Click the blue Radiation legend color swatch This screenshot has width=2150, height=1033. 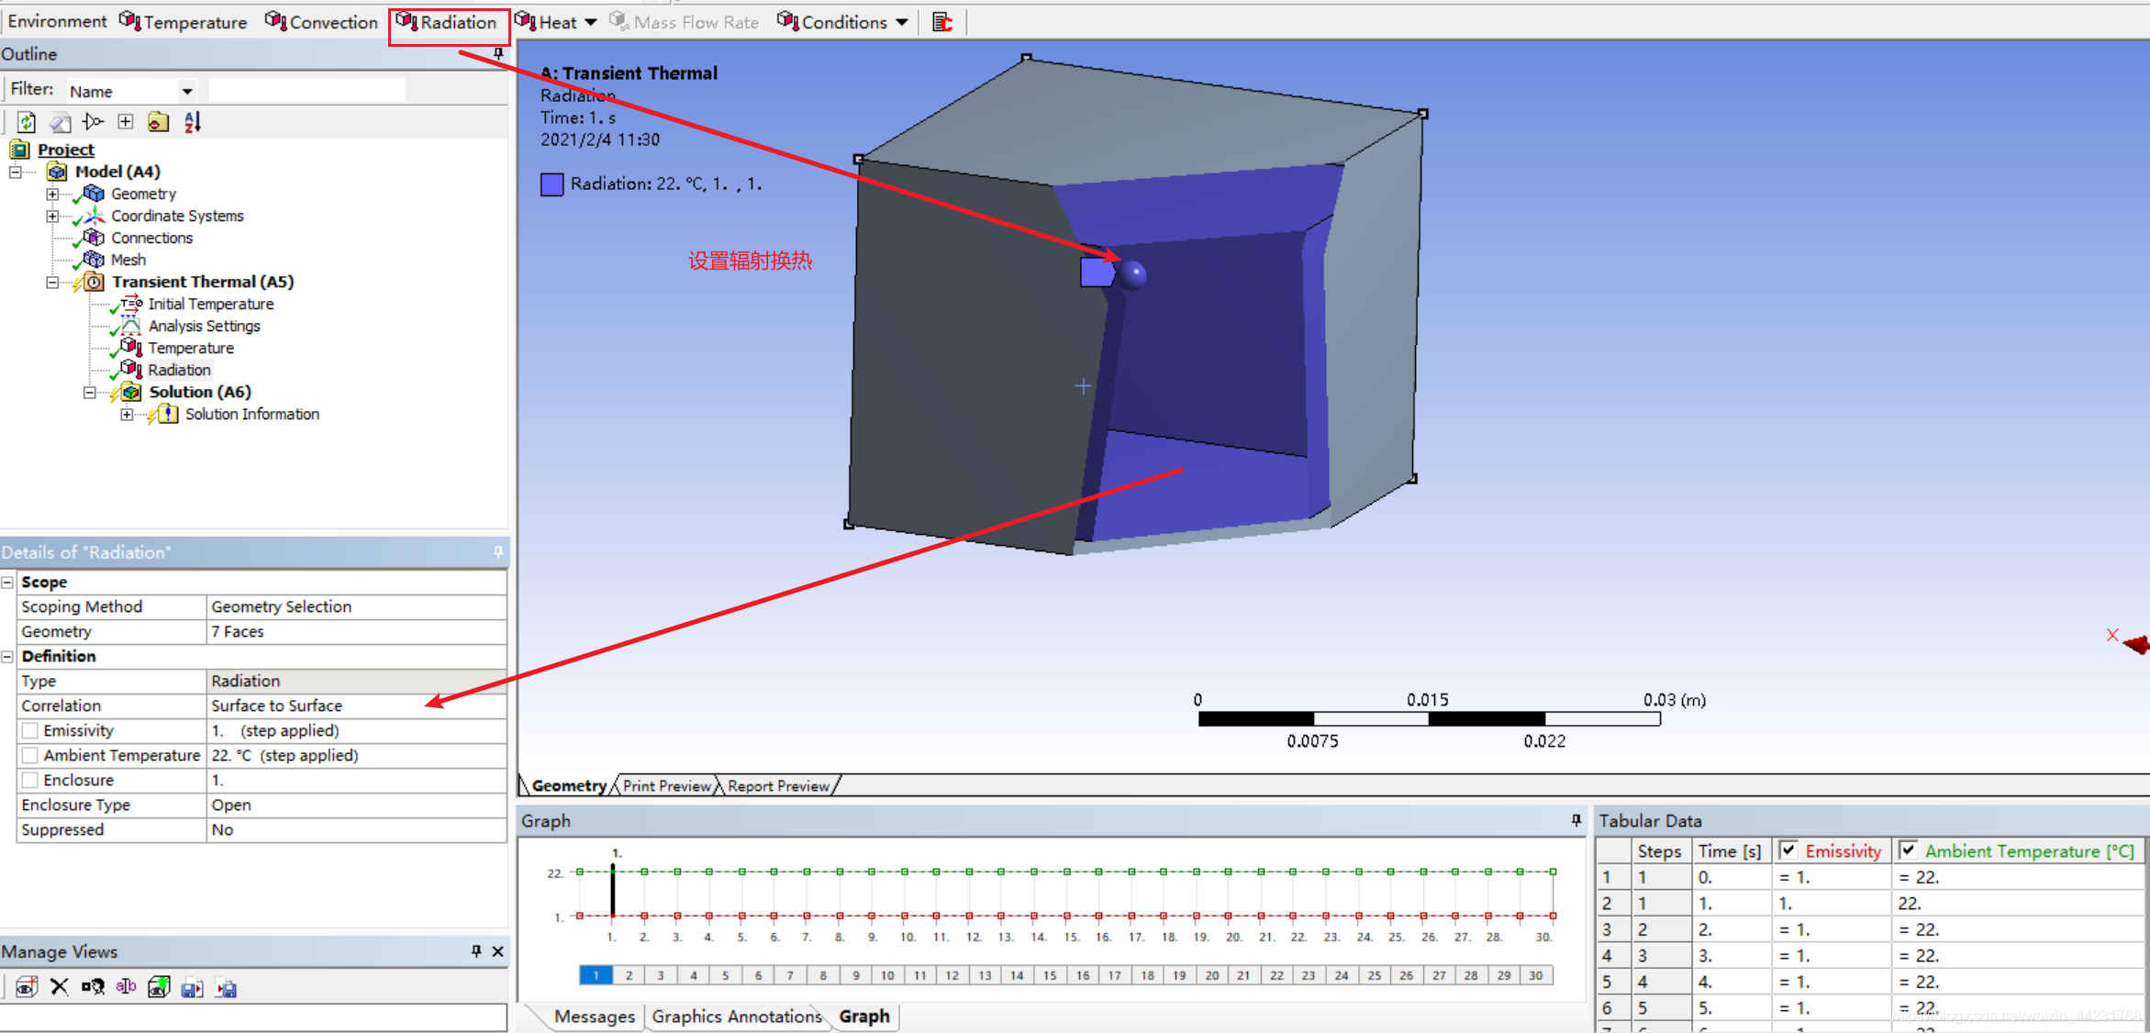(x=551, y=184)
